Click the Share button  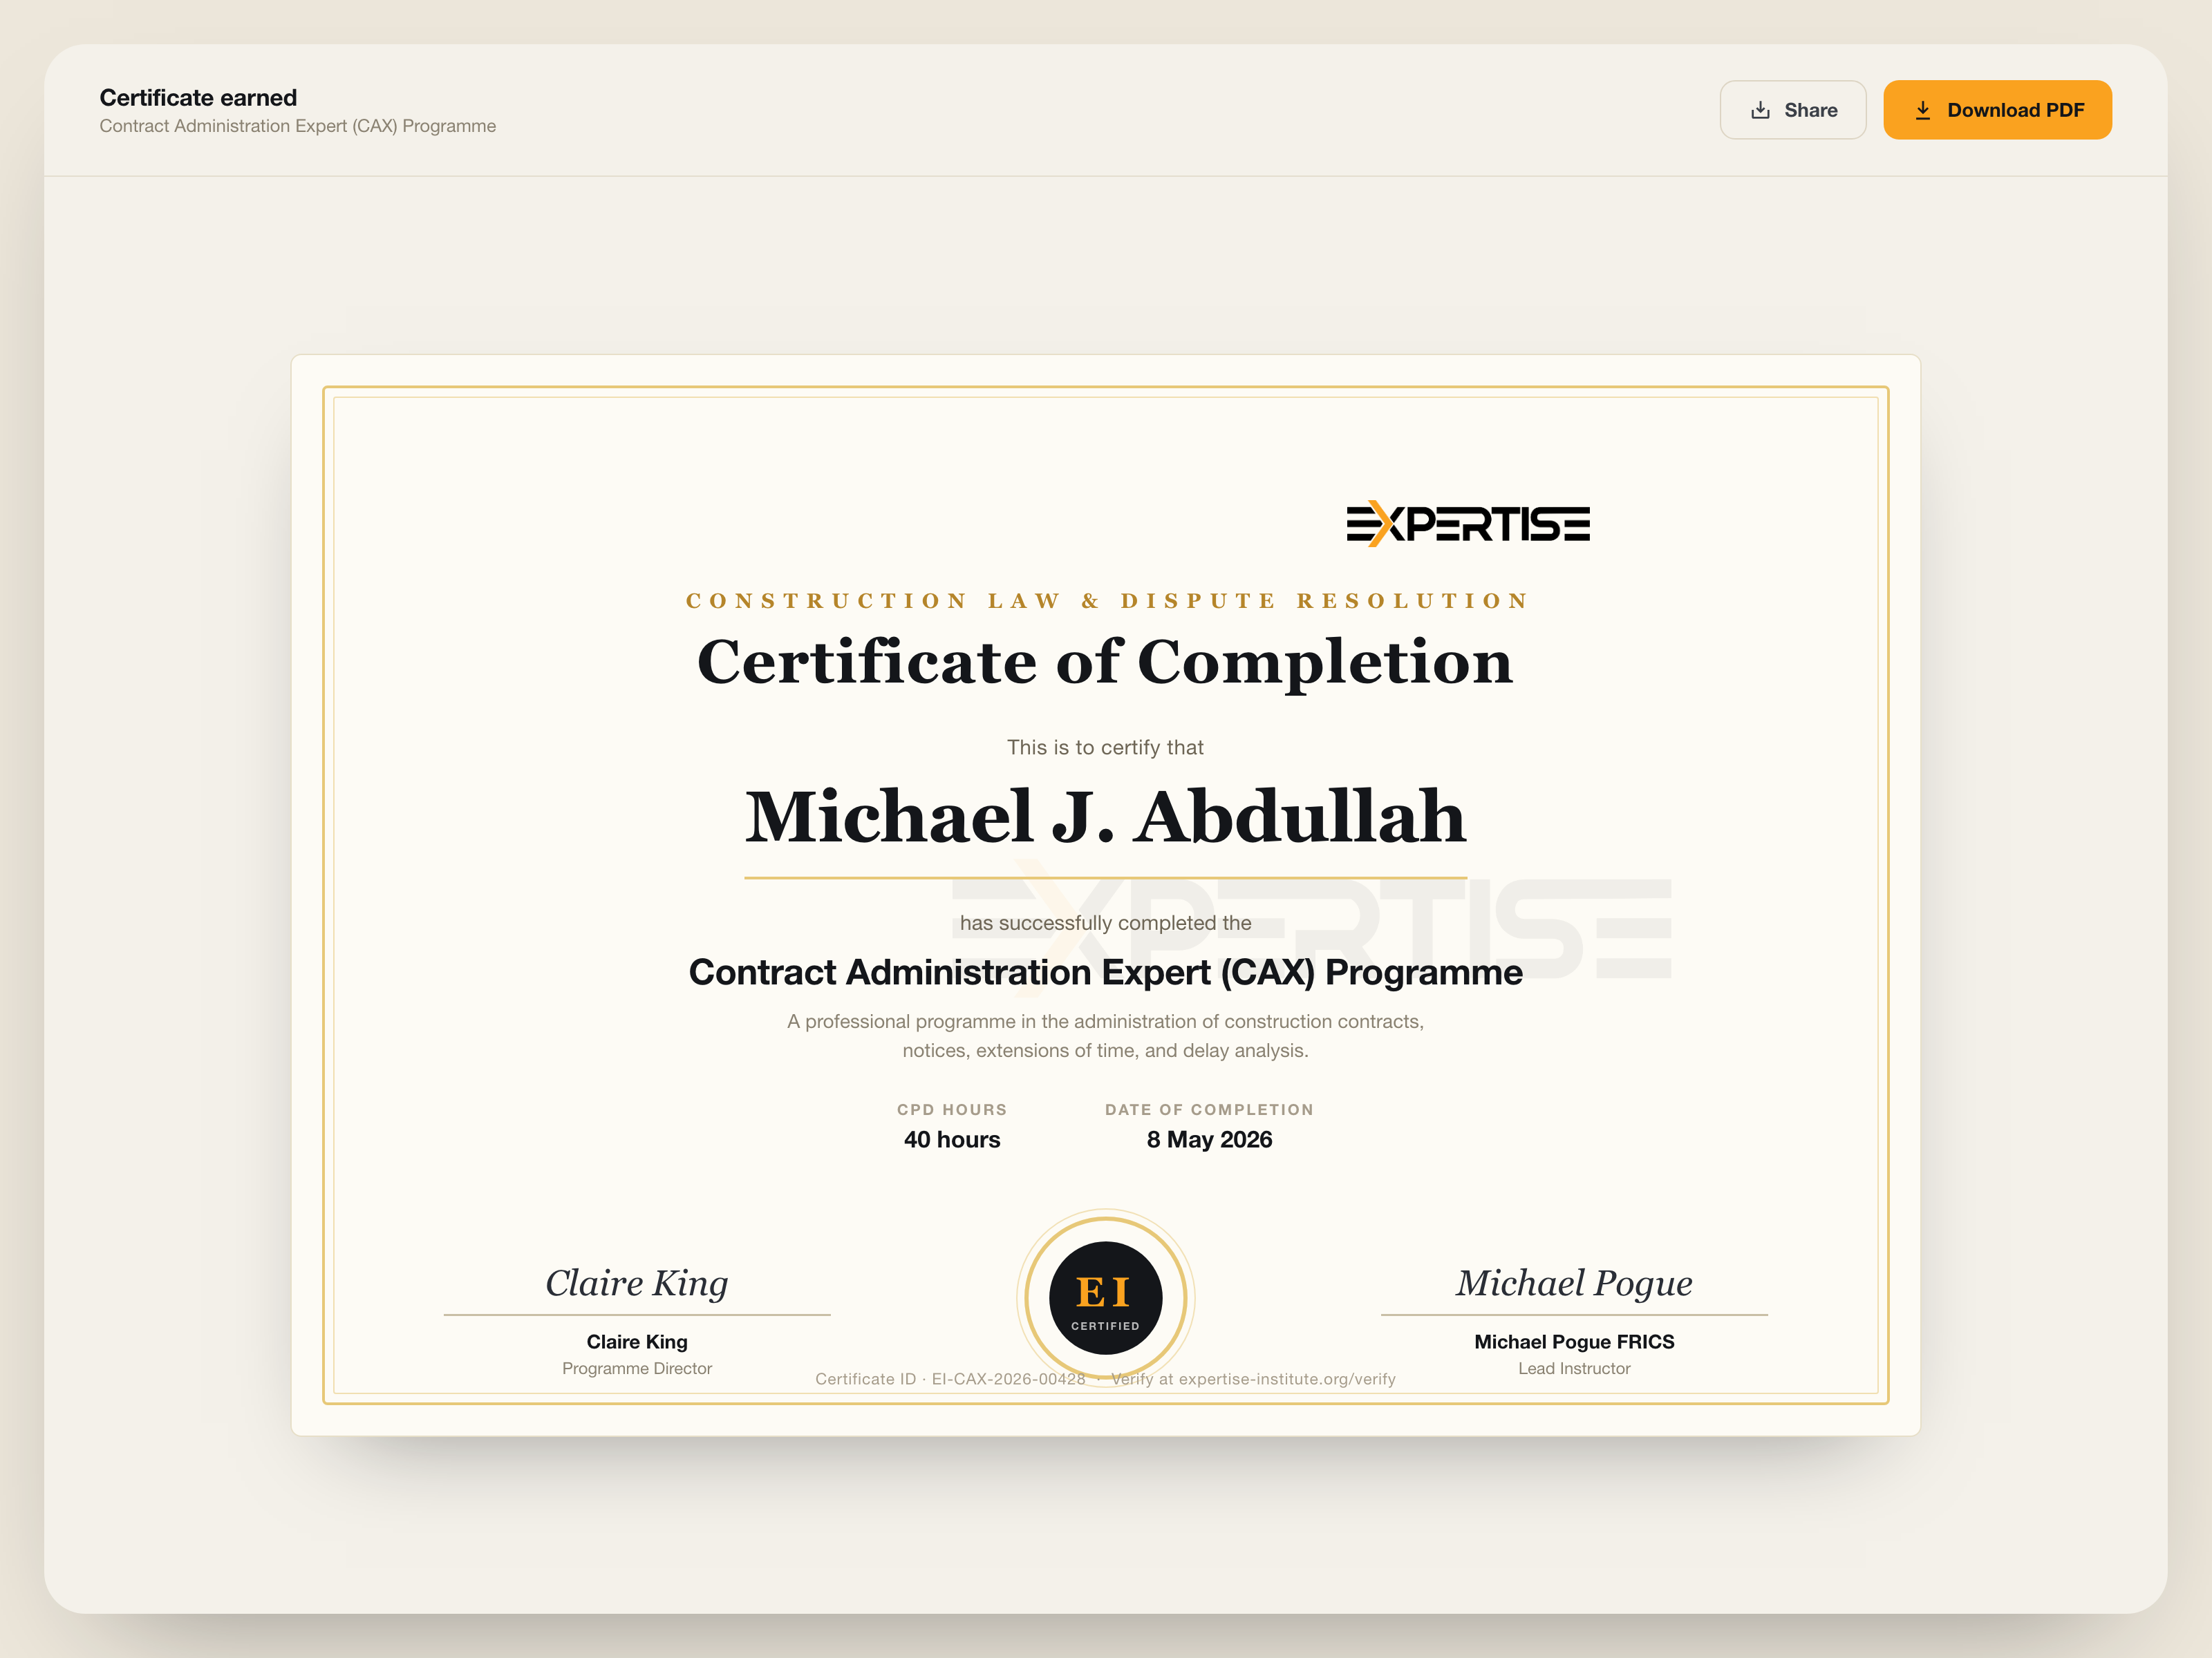[x=1792, y=110]
